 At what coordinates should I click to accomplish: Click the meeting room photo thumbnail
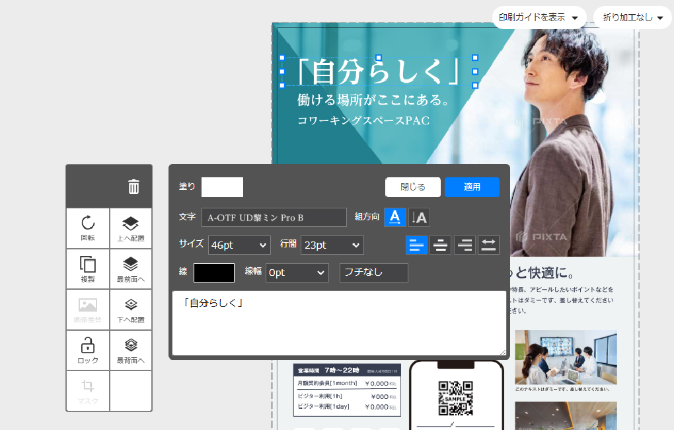click(x=566, y=357)
